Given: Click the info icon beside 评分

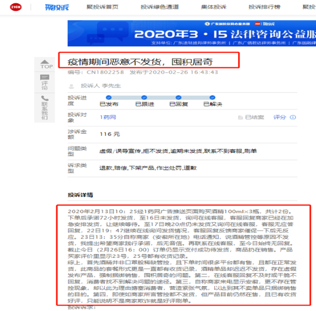Looking at the screenshot, I should pos(293,117).
